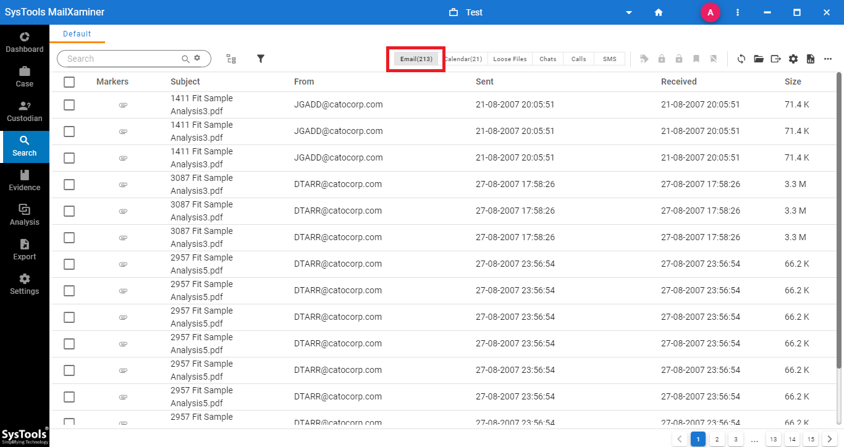The height and width of the screenshot is (447, 844).
Task: Jump to page 13 of results
Action: coord(773,440)
